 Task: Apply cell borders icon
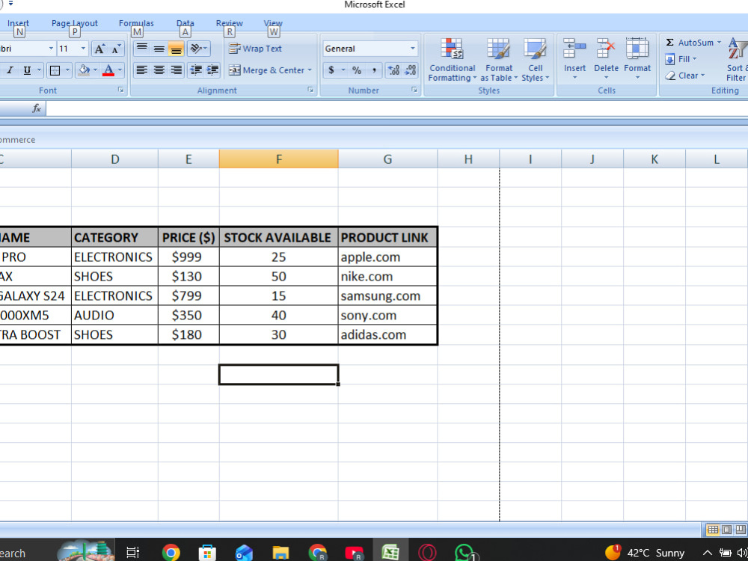[x=55, y=70]
